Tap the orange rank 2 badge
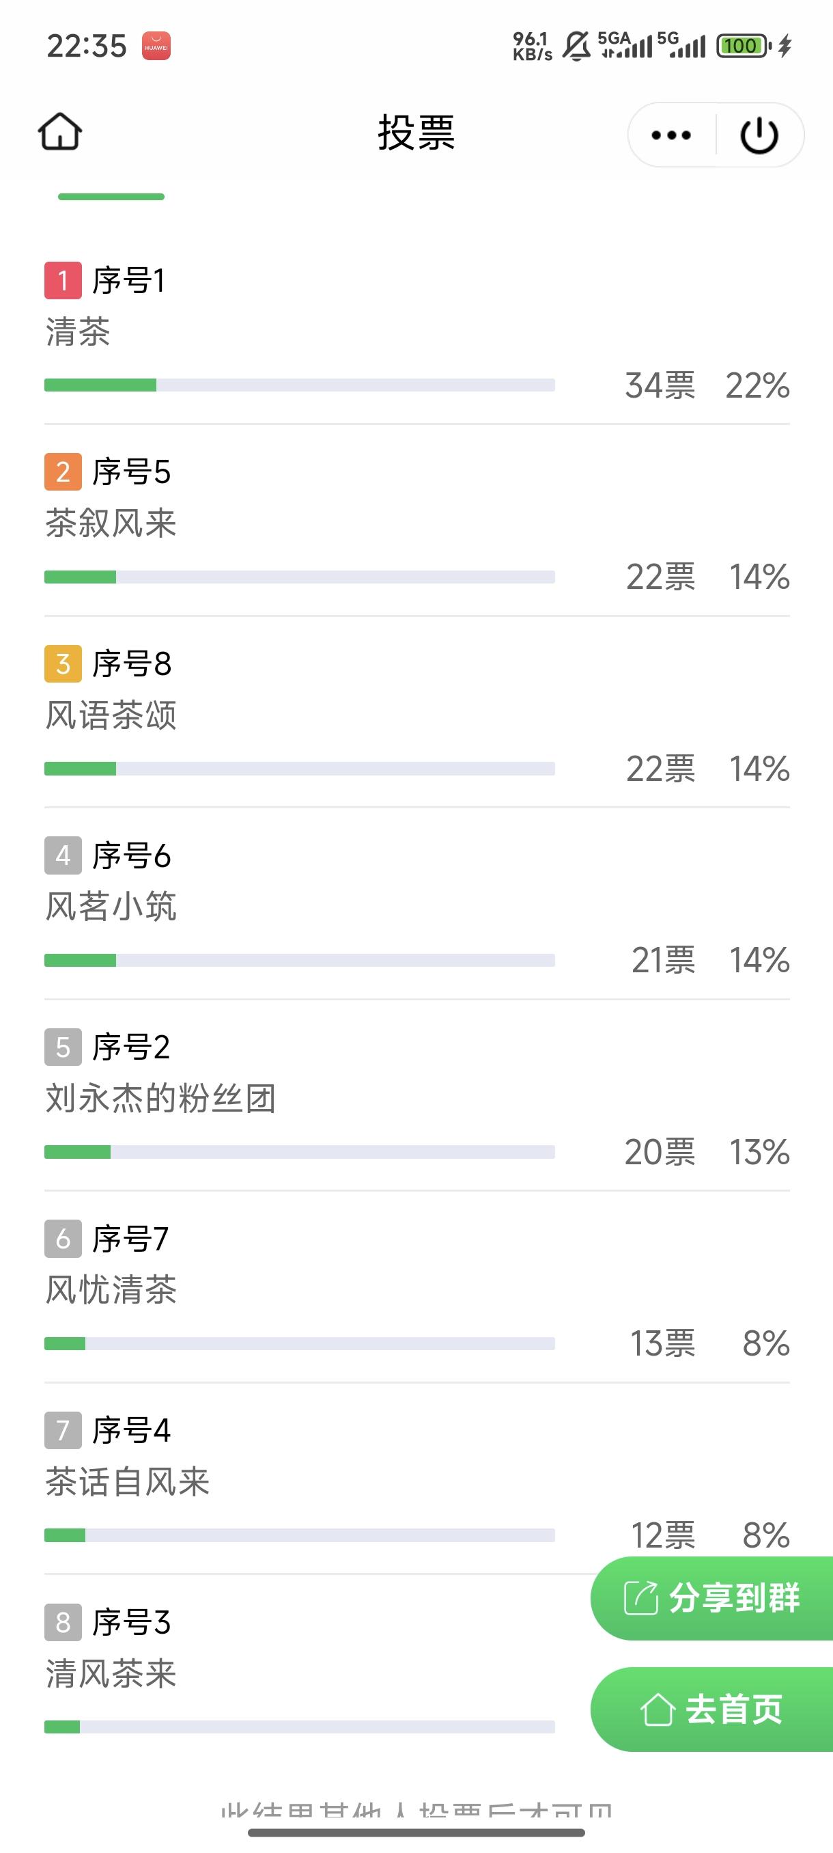Screen dimensions: 833x1853 point(63,472)
